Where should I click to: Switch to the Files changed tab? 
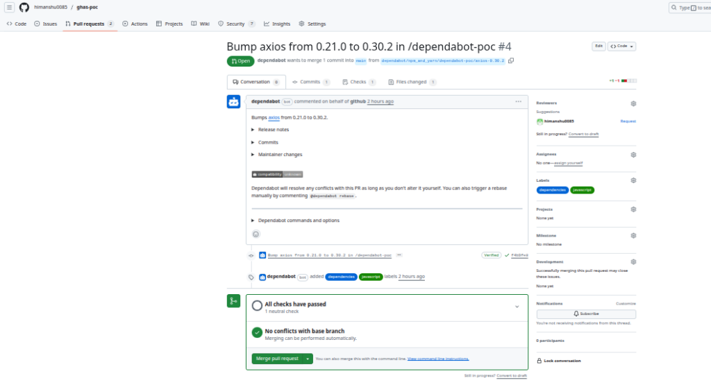[411, 82]
